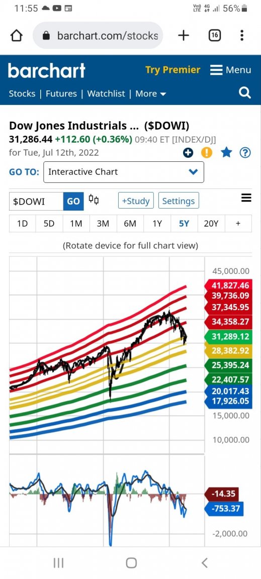Open the Interactive Chart dropdown
The image size is (261, 579).
(124, 172)
